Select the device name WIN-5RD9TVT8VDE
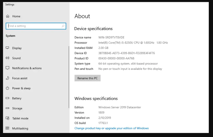The height and width of the screenshot is (137, 213). point(111,37)
